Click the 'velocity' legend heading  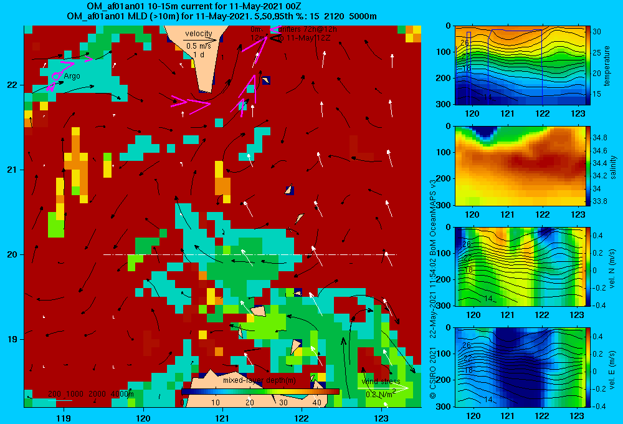(199, 34)
